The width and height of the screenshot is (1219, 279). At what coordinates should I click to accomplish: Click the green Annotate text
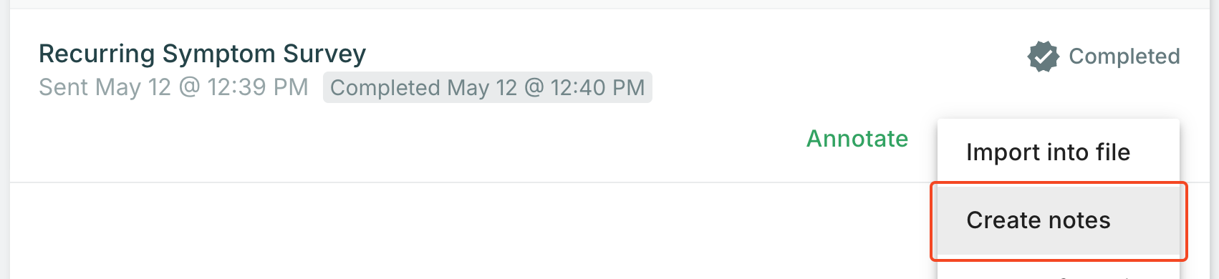coord(857,138)
